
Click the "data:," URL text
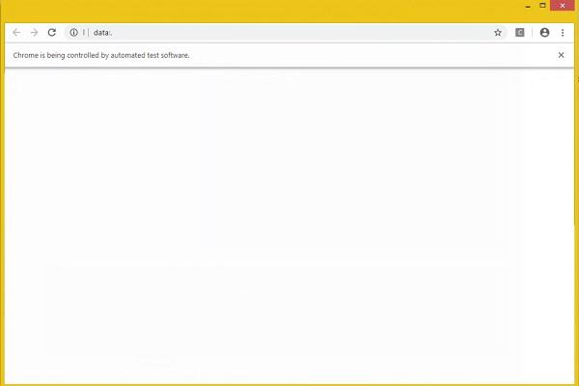103,32
